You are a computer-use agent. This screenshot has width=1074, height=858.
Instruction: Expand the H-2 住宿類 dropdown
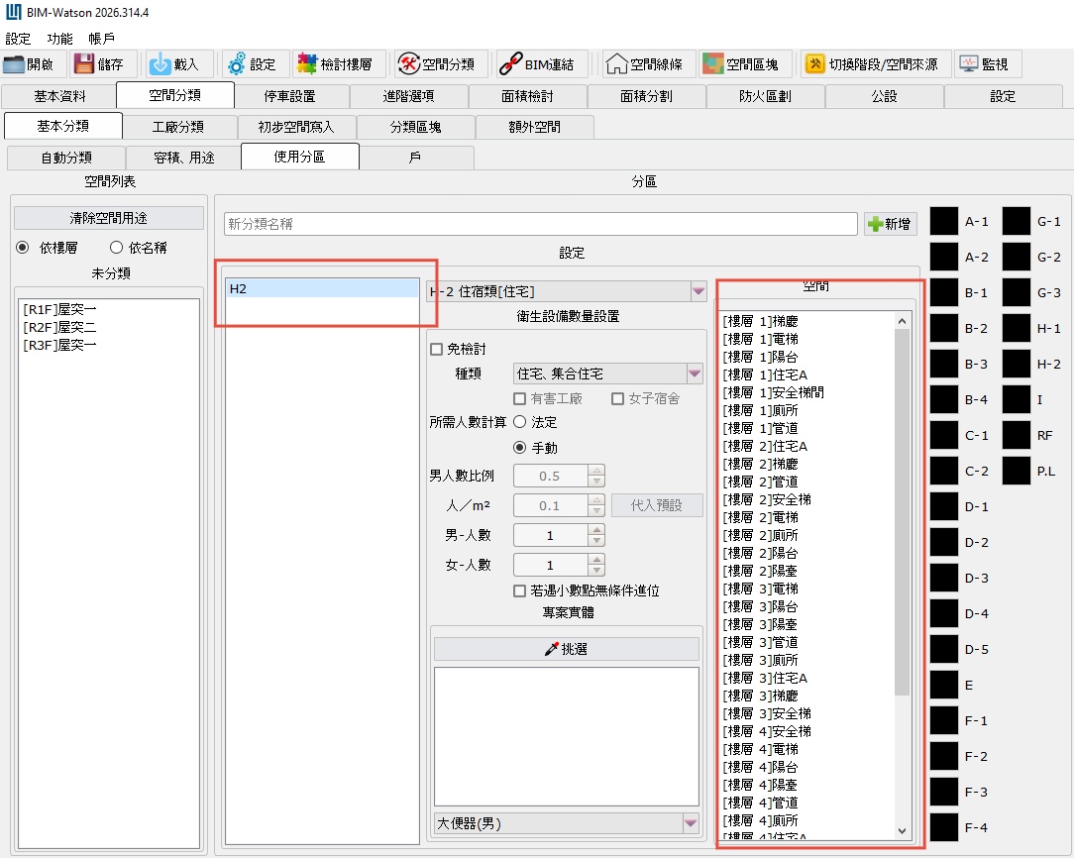(x=696, y=291)
